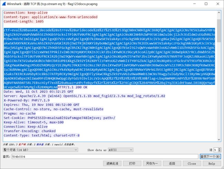Click the Expires: Thu, 19 Nov 1981 line
This screenshot has width=224, height=169.
pyautogui.click(x=42, y=105)
